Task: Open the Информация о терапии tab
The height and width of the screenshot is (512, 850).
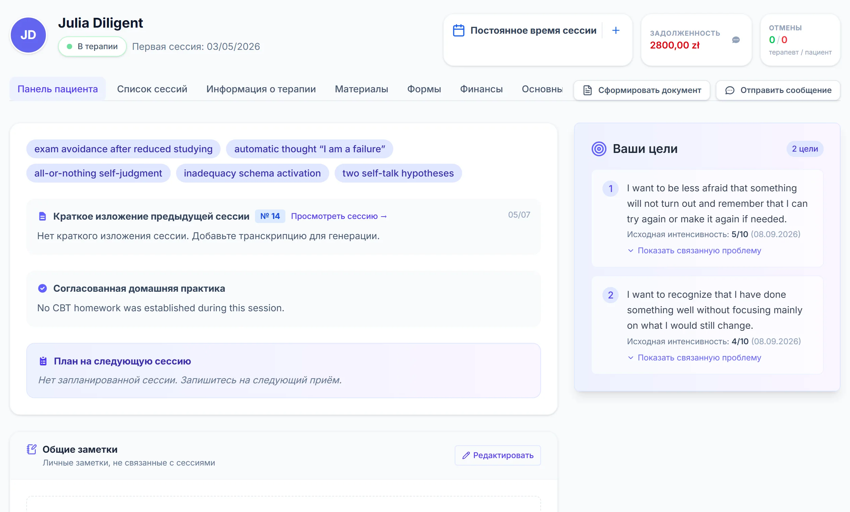Action: 261,89
